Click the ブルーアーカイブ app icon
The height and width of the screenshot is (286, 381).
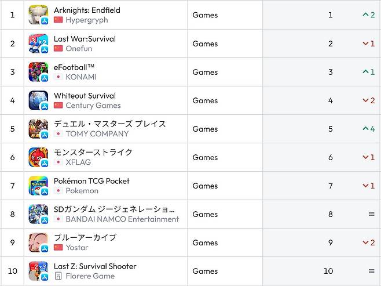click(38, 242)
